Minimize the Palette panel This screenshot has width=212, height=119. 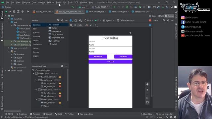point(66,20)
